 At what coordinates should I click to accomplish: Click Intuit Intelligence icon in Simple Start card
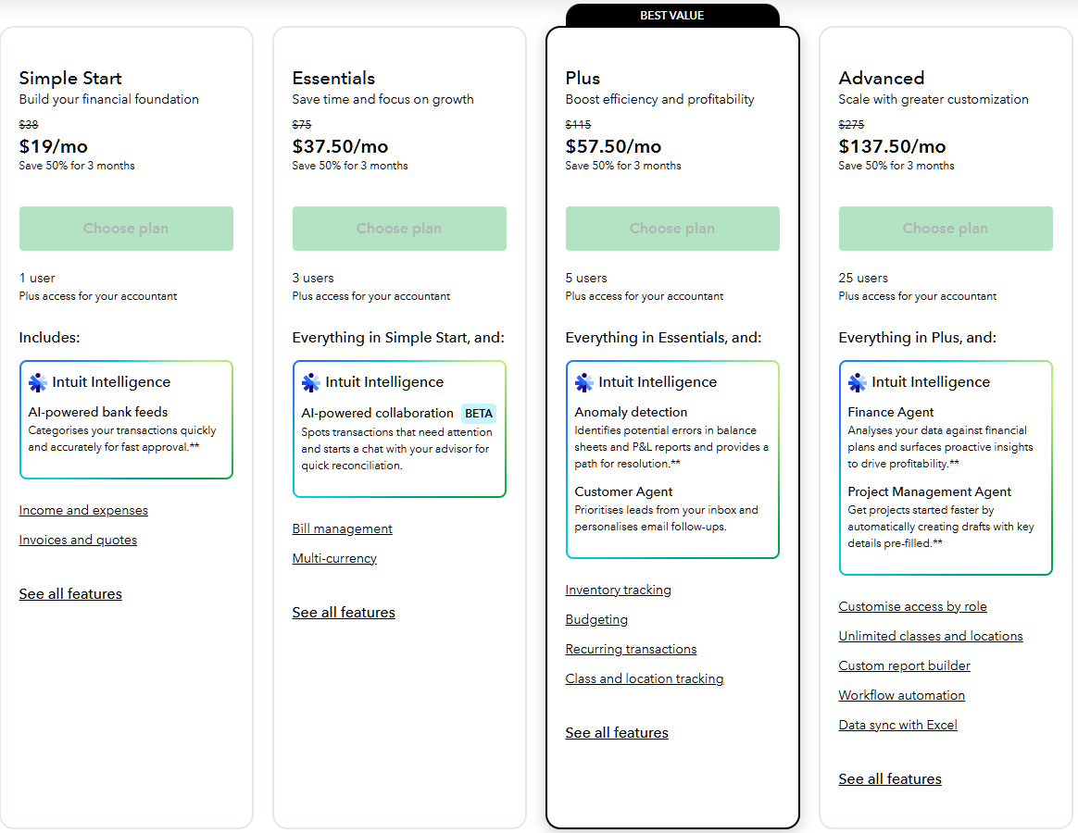coord(38,383)
